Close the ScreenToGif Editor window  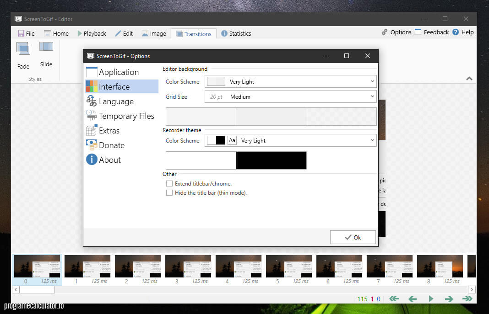coord(466,19)
